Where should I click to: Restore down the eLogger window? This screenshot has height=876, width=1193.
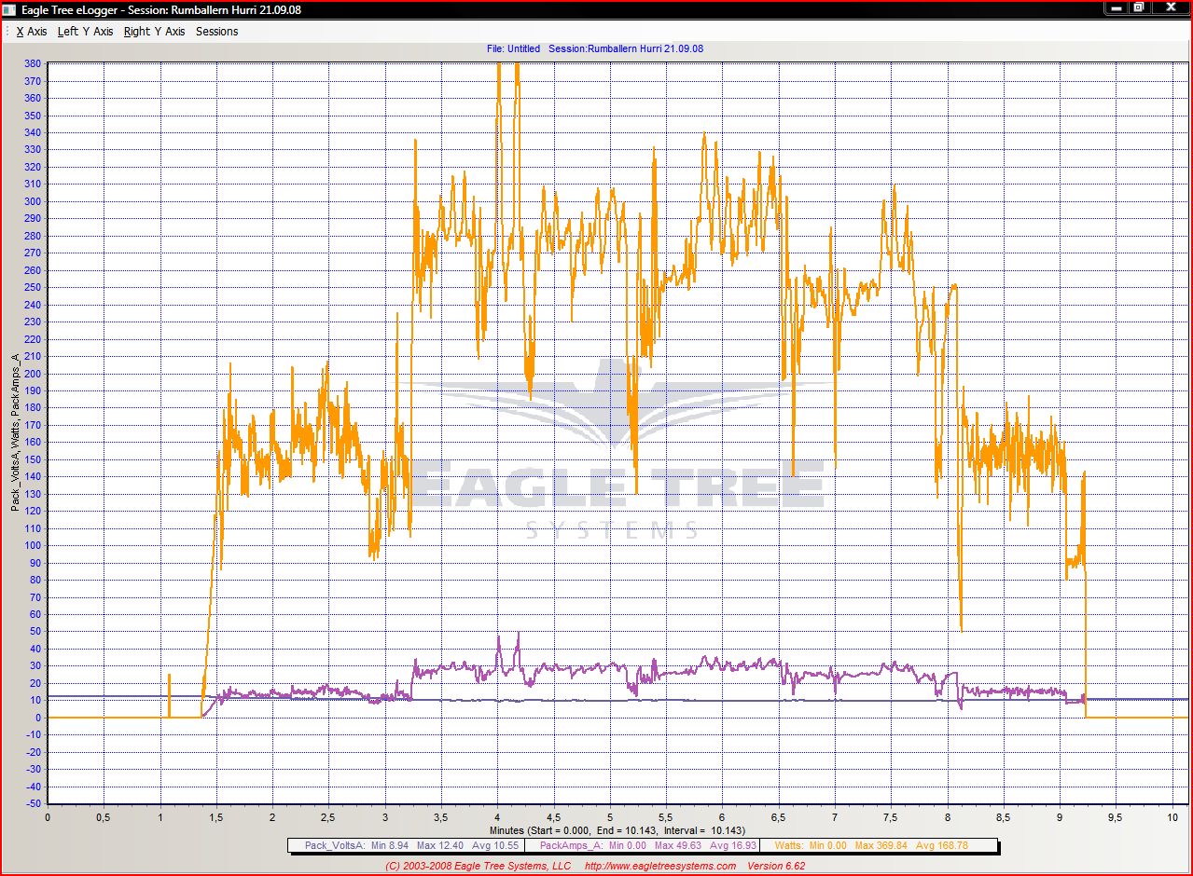point(1139,7)
